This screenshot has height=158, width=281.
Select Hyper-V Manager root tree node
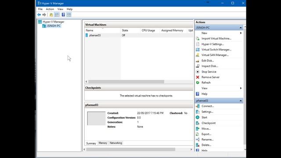54,22
